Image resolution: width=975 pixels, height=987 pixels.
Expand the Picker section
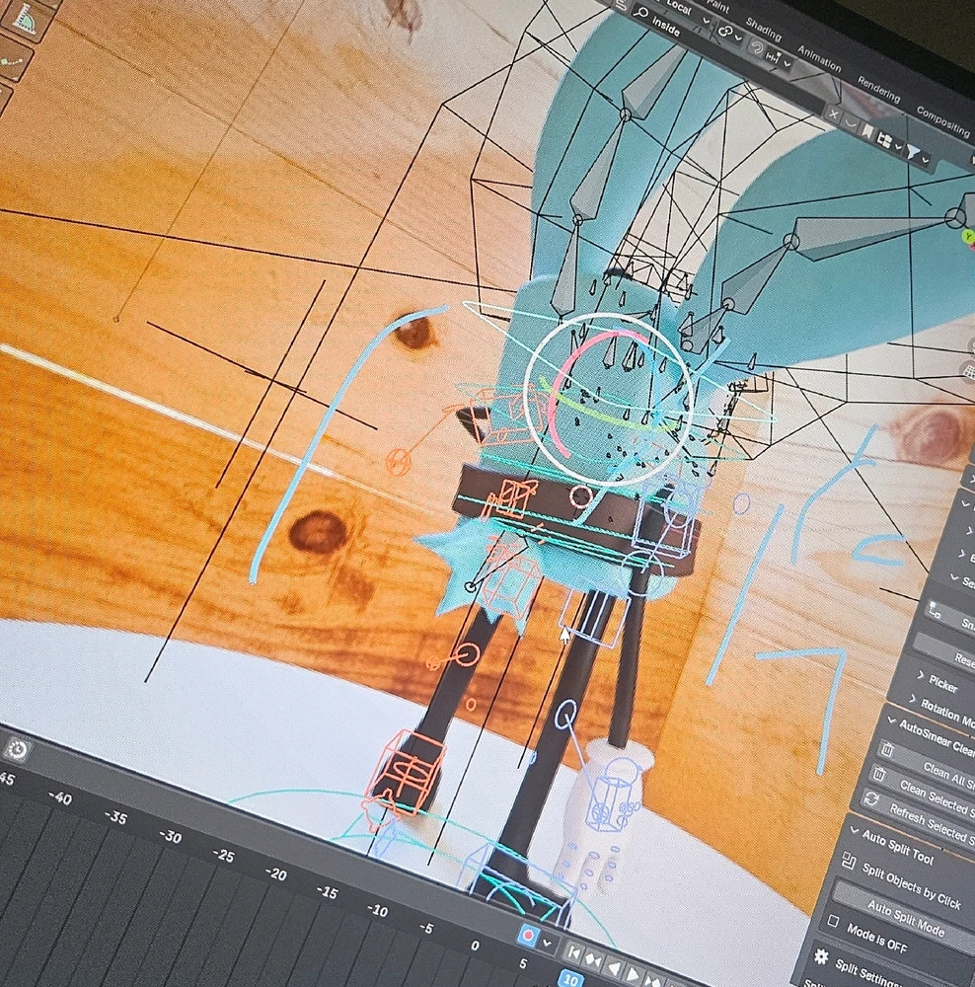click(x=921, y=677)
